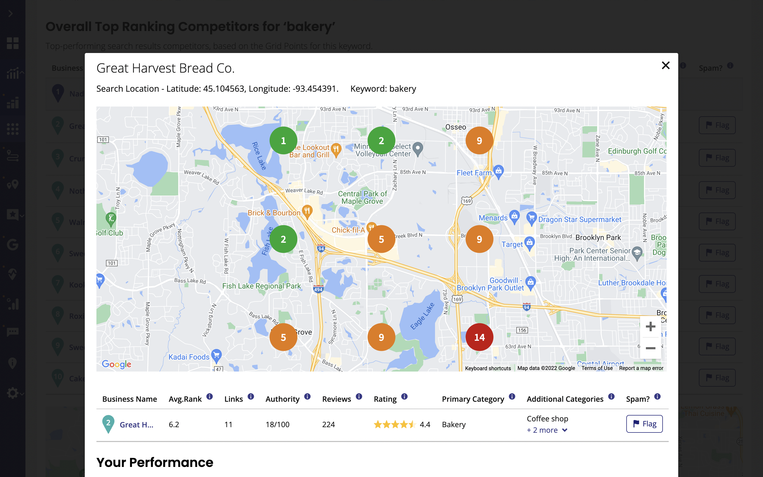Click green grid point 1 near Rice Lake
The width and height of the screenshot is (763, 477).
[x=283, y=141]
